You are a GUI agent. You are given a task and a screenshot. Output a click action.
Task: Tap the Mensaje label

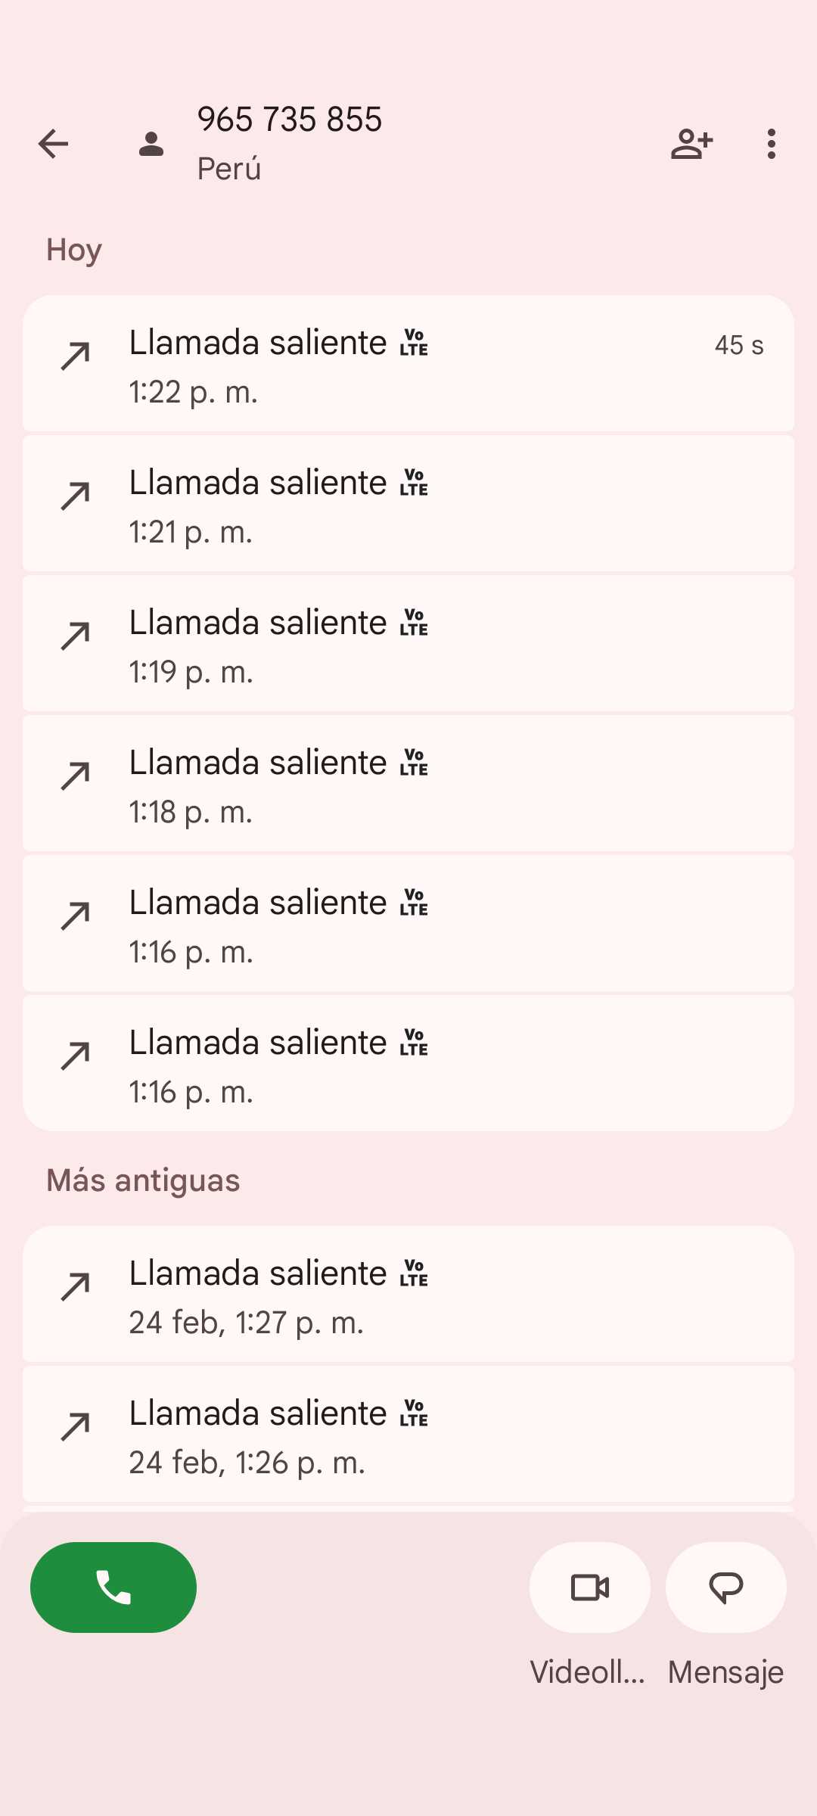point(725,1672)
